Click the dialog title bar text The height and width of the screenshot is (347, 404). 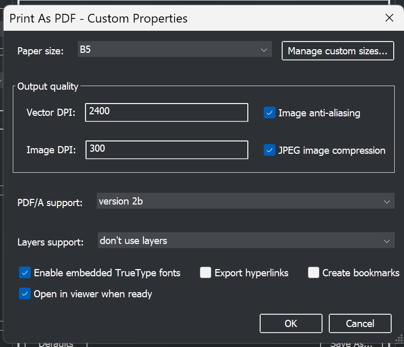(x=98, y=18)
